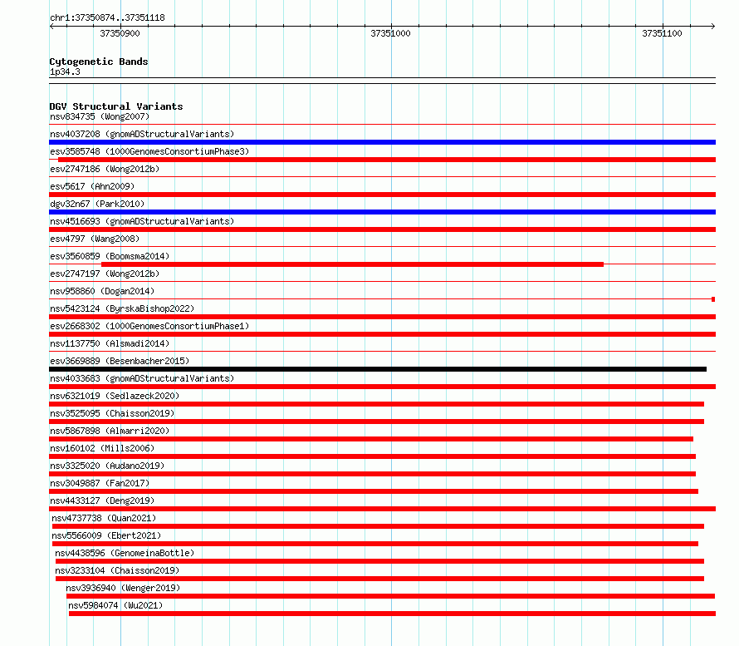Open the nsv4516693 (gnomADStructuralVariants) label
This screenshot has width=739, height=646.
pos(142,221)
